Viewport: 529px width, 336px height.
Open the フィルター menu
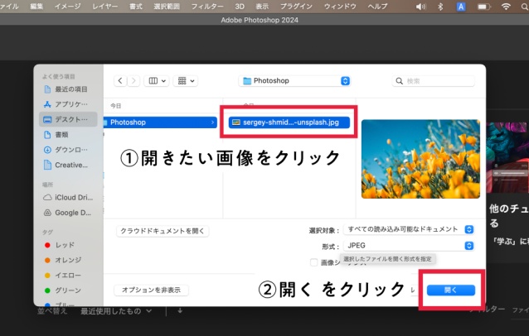(x=207, y=6)
